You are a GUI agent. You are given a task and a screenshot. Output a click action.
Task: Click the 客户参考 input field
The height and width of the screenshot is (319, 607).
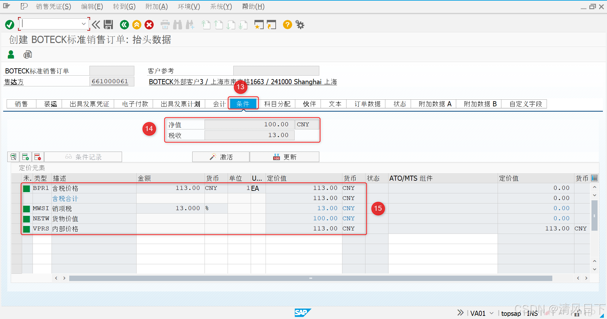click(x=276, y=71)
